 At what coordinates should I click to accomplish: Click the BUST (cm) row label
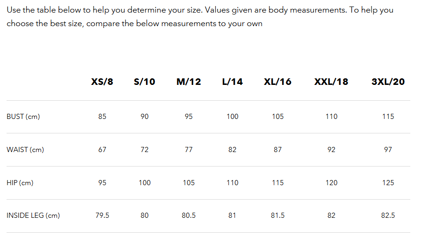[23, 117]
